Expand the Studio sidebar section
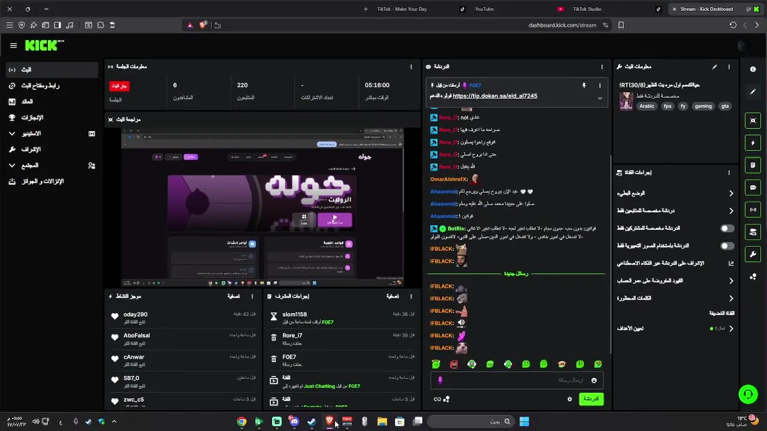 52,133
